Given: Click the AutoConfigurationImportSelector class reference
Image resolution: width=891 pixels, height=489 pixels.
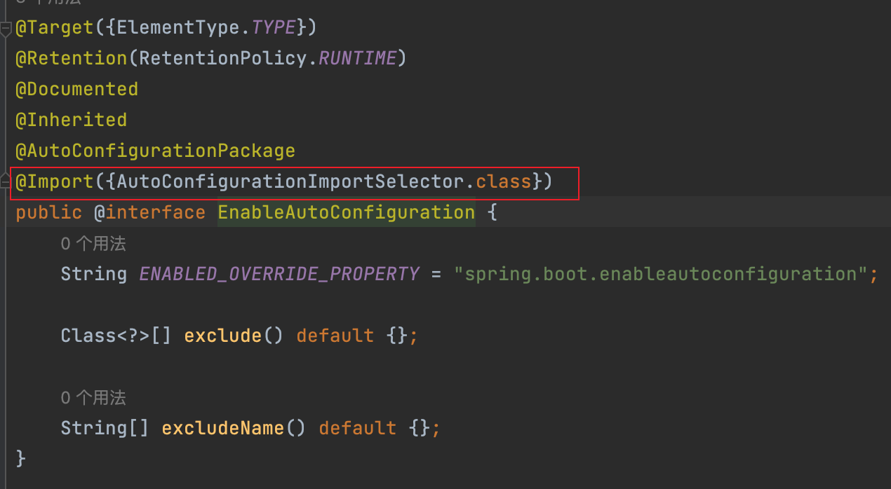Looking at the screenshot, I should [x=290, y=182].
